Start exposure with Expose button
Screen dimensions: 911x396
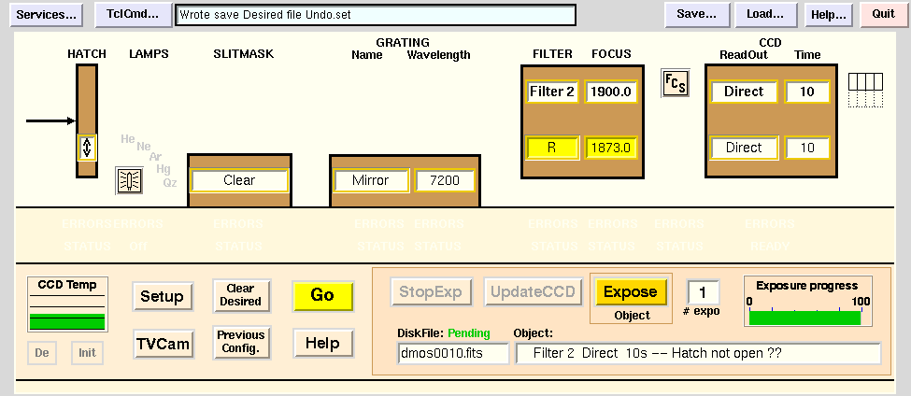pyautogui.click(x=631, y=291)
